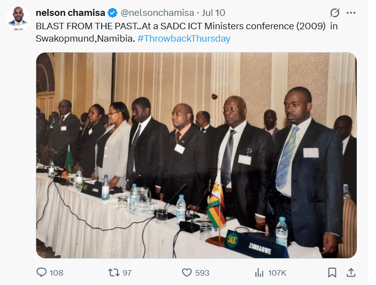Click the post text about SADC conference
Screen dimensions: 376x285
187,32
